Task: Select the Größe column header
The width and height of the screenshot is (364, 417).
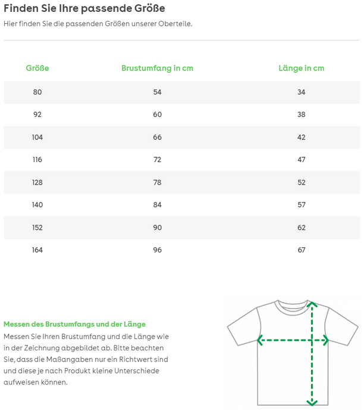Action: point(37,68)
